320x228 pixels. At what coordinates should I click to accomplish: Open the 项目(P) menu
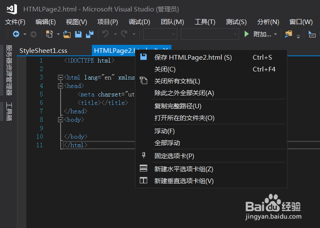click(x=108, y=22)
